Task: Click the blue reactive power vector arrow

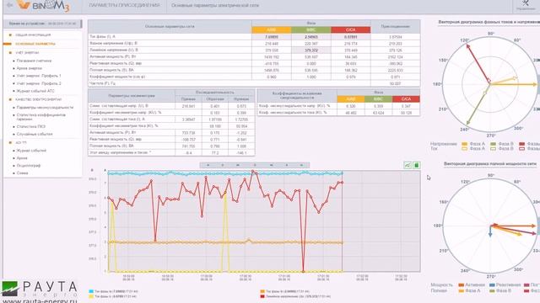Action: 490,231
